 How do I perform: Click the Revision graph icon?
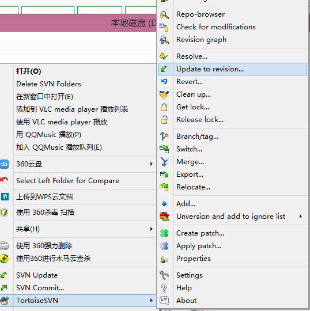tap(164, 40)
